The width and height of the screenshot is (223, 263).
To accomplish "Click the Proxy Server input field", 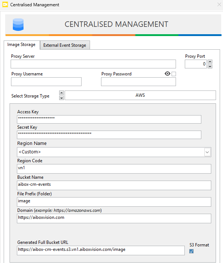I will [93, 64].
